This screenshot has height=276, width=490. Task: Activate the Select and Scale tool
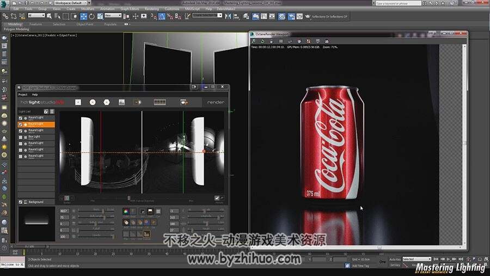point(100,16)
